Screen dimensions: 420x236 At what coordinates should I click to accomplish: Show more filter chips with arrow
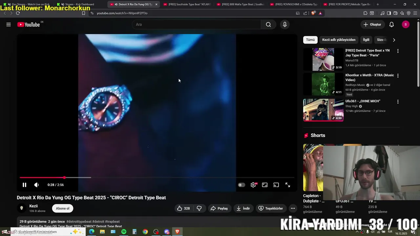tap(394, 40)
